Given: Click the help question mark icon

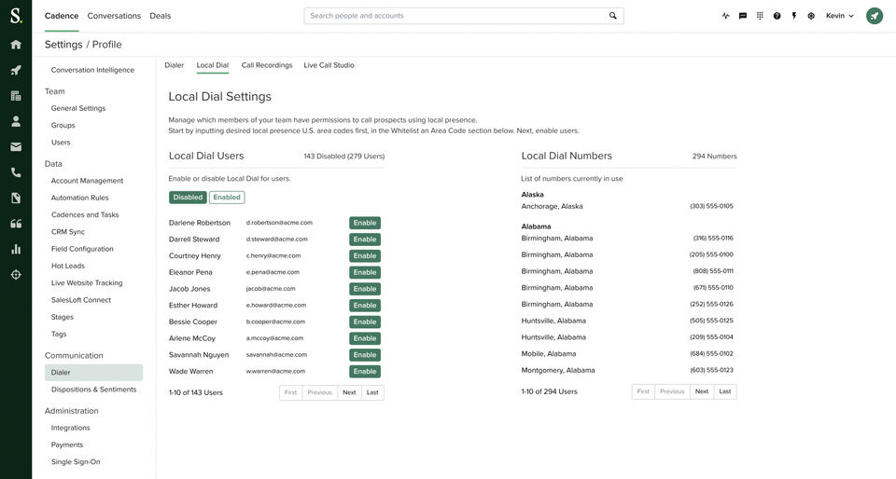Looking at the screenshot, I should point(777,16).
